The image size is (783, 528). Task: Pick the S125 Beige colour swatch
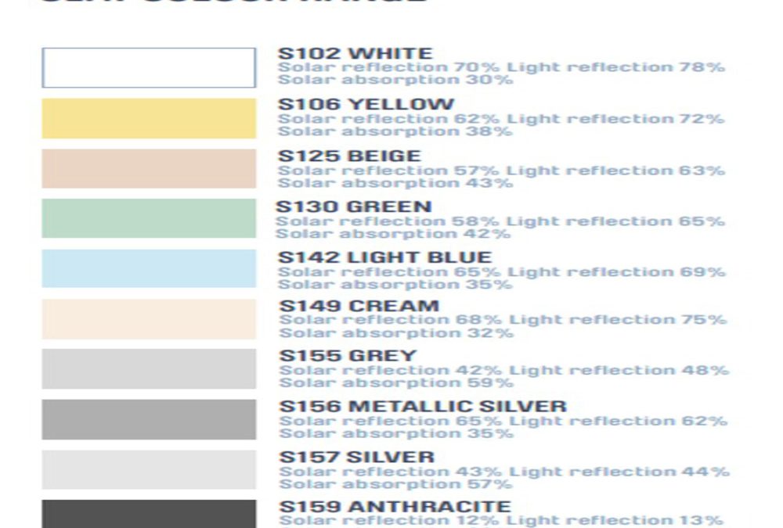(149, 168)
